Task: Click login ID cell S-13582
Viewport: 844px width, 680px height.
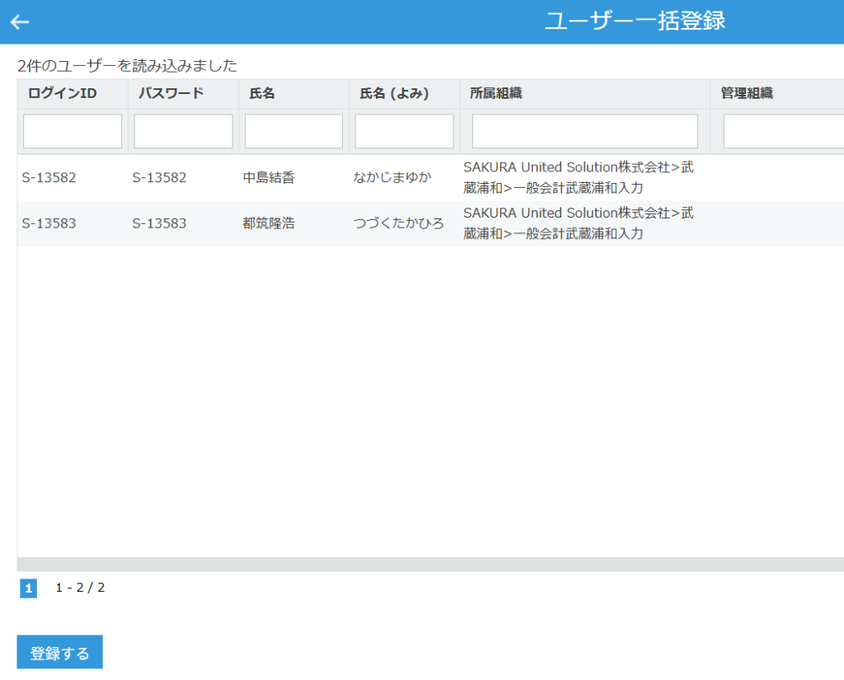Action: (x=49, y=177)
